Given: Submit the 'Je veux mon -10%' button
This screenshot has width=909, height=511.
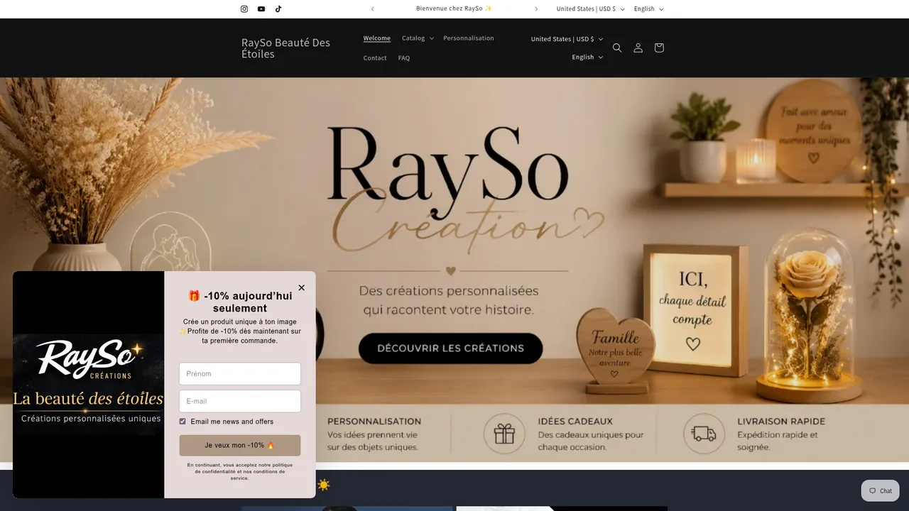Looking at the screenshot, I should 240,446.
